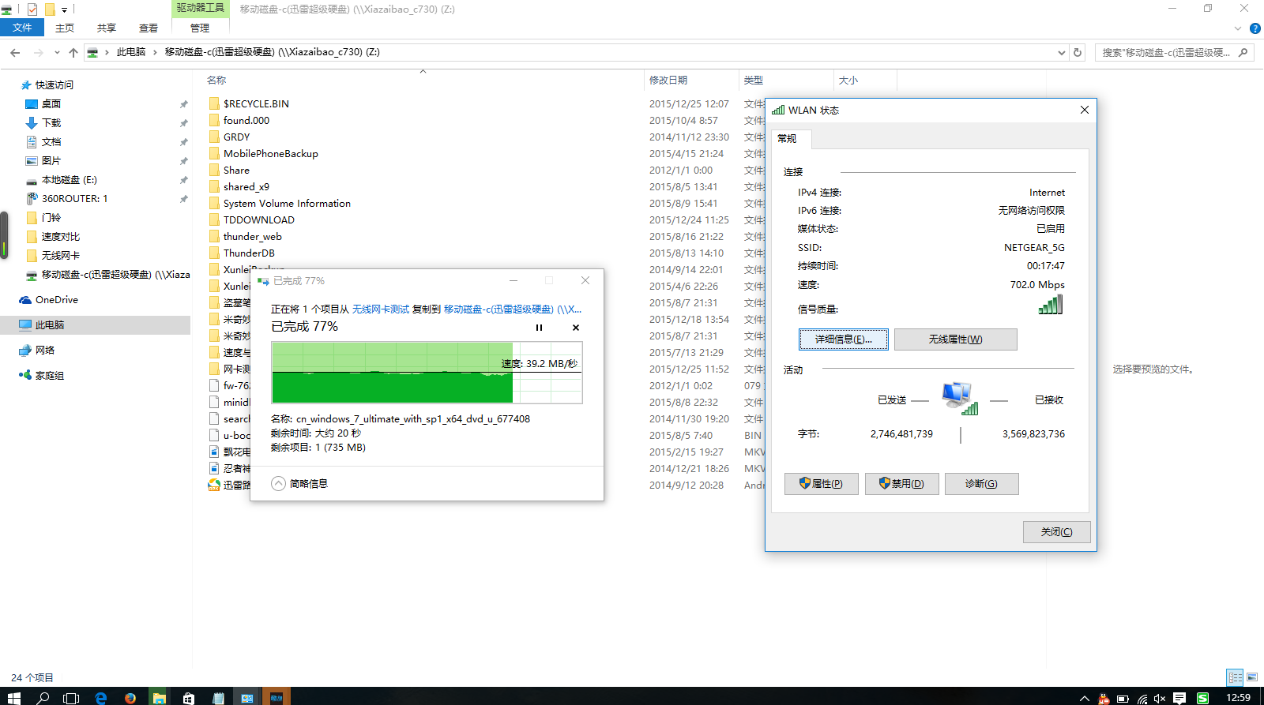
Task: Show hidden tray icons chevron
Action: pyautogui.click(x=1085, y=698)
